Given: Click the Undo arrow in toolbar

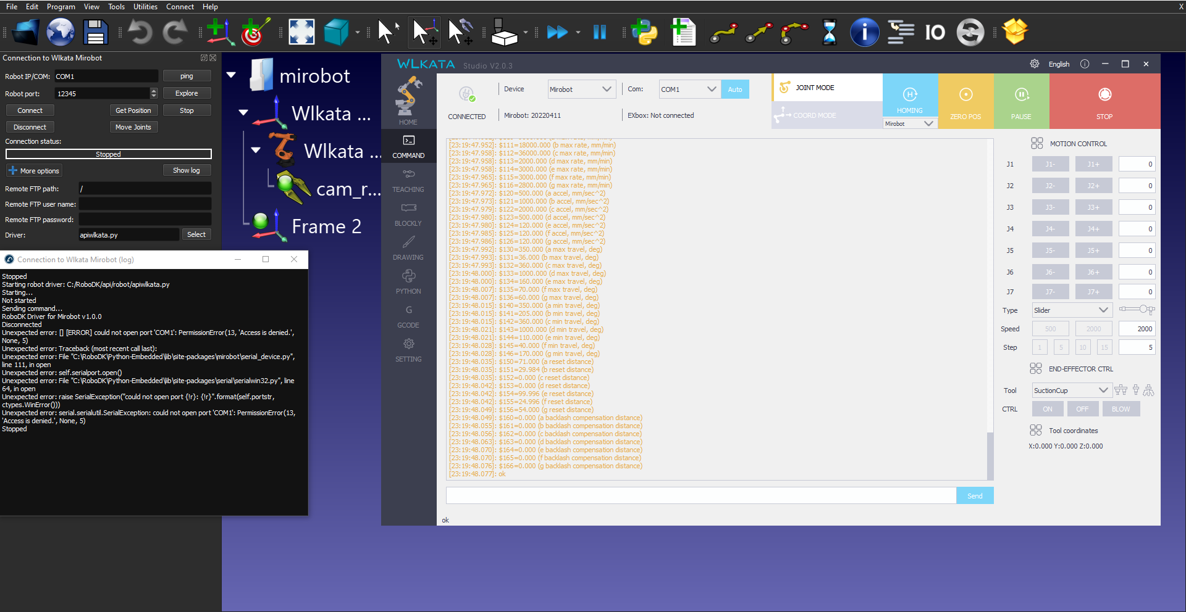Looking at the screenshot, I should (x=140, y=32).
